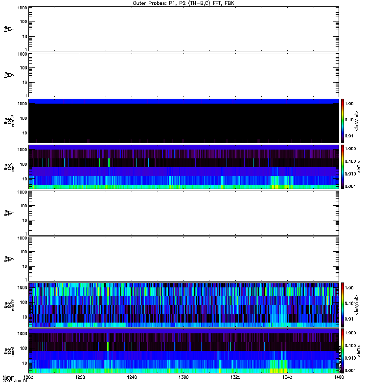The height and width of the screenshot is (391, 367).
Task: Click the thc fbk edc12 color scale bar
Action: pos(343,305)
